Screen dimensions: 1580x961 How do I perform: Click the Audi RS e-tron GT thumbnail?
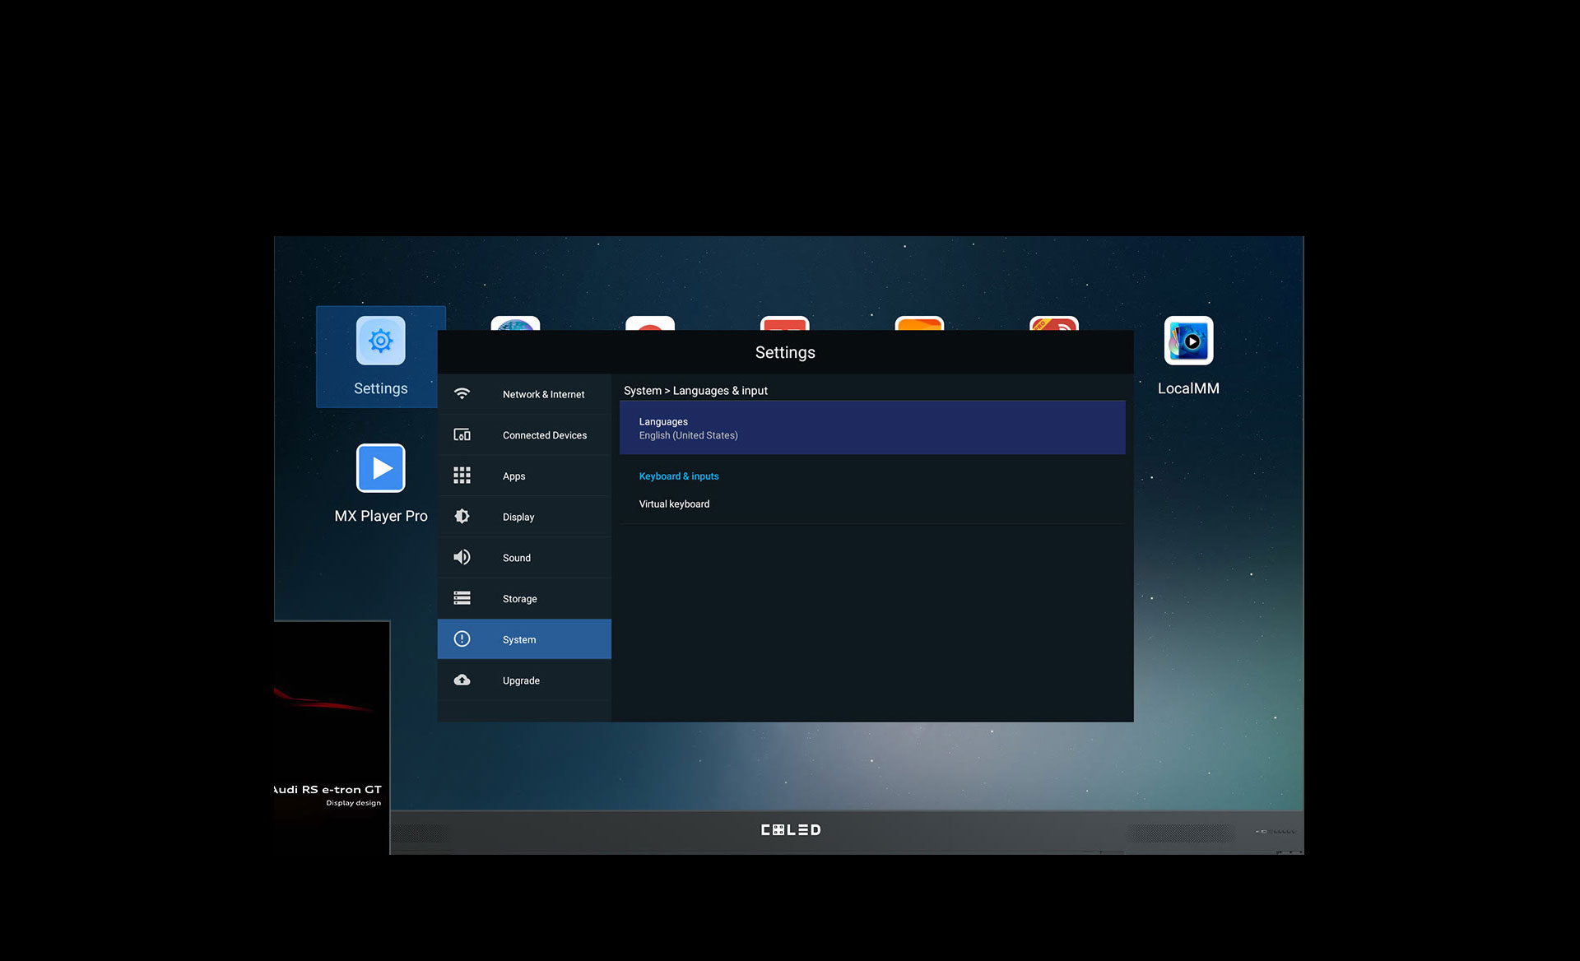331,736
